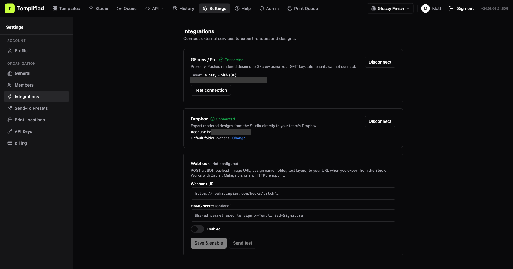The image size is (513, 269).
Task: Open the Help page
Action: 243,9
